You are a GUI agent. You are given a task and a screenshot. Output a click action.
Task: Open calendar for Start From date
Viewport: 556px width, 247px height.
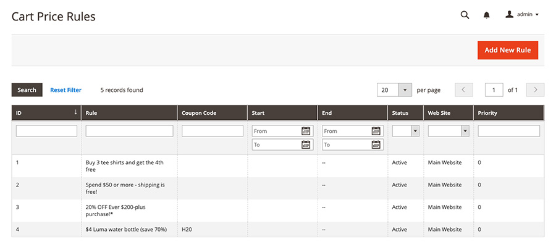click(x=306, y=131)
